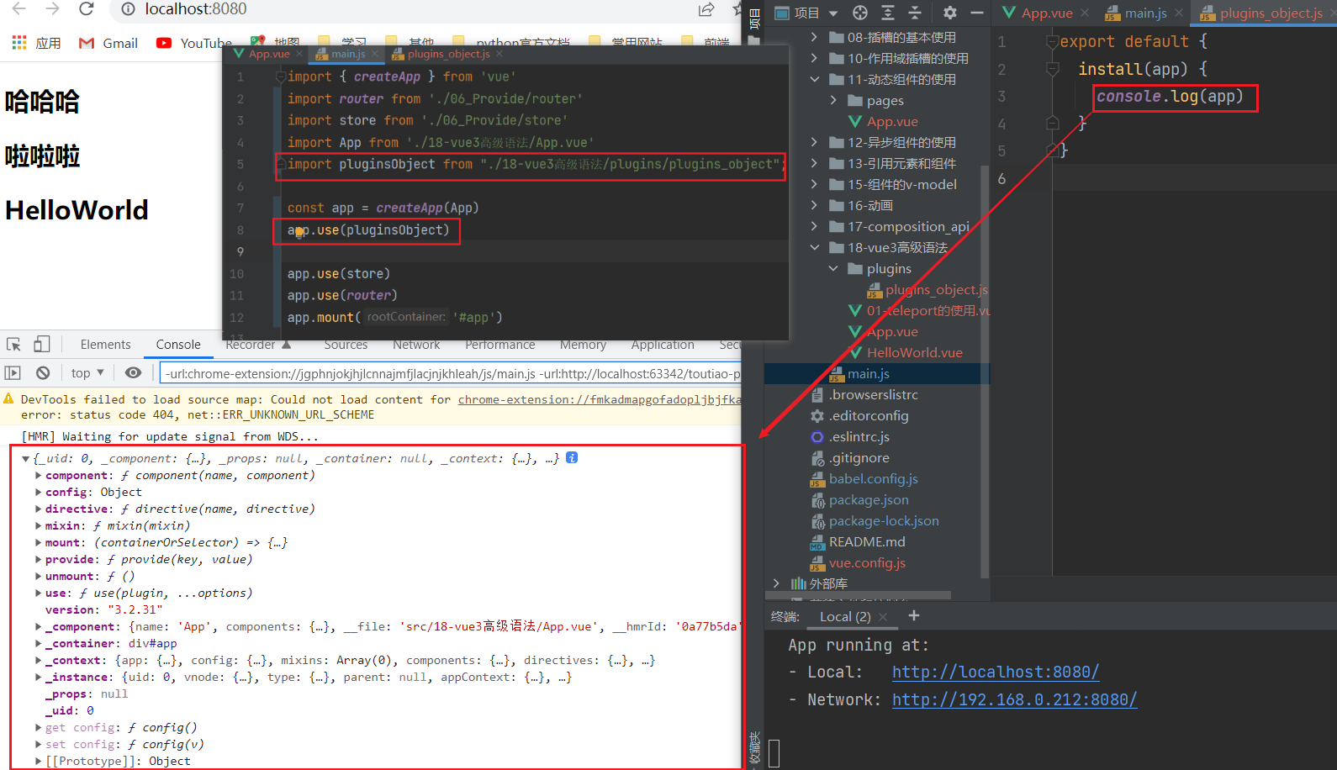
Task: Fold the export default block gutter marker
Action: (1052, 42)
